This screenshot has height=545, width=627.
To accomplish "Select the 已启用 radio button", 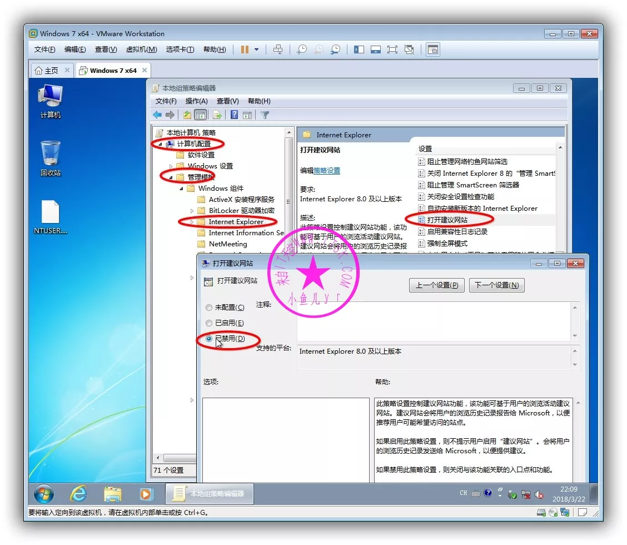I will (x=209, y=323).
